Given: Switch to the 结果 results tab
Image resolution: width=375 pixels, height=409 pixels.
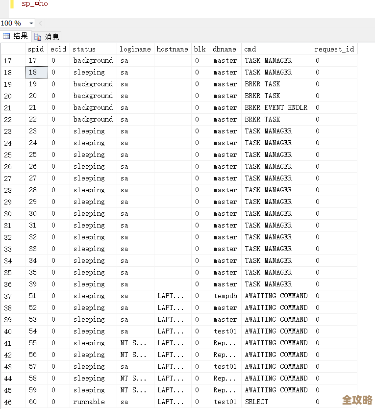Looking at the screenshot, I should [x=16, y=36].
